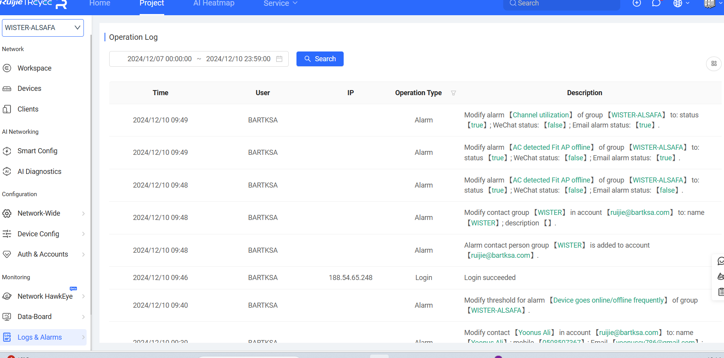
Task: Click Yoonus Ali contact name link
Action: (x=534, y=333)
